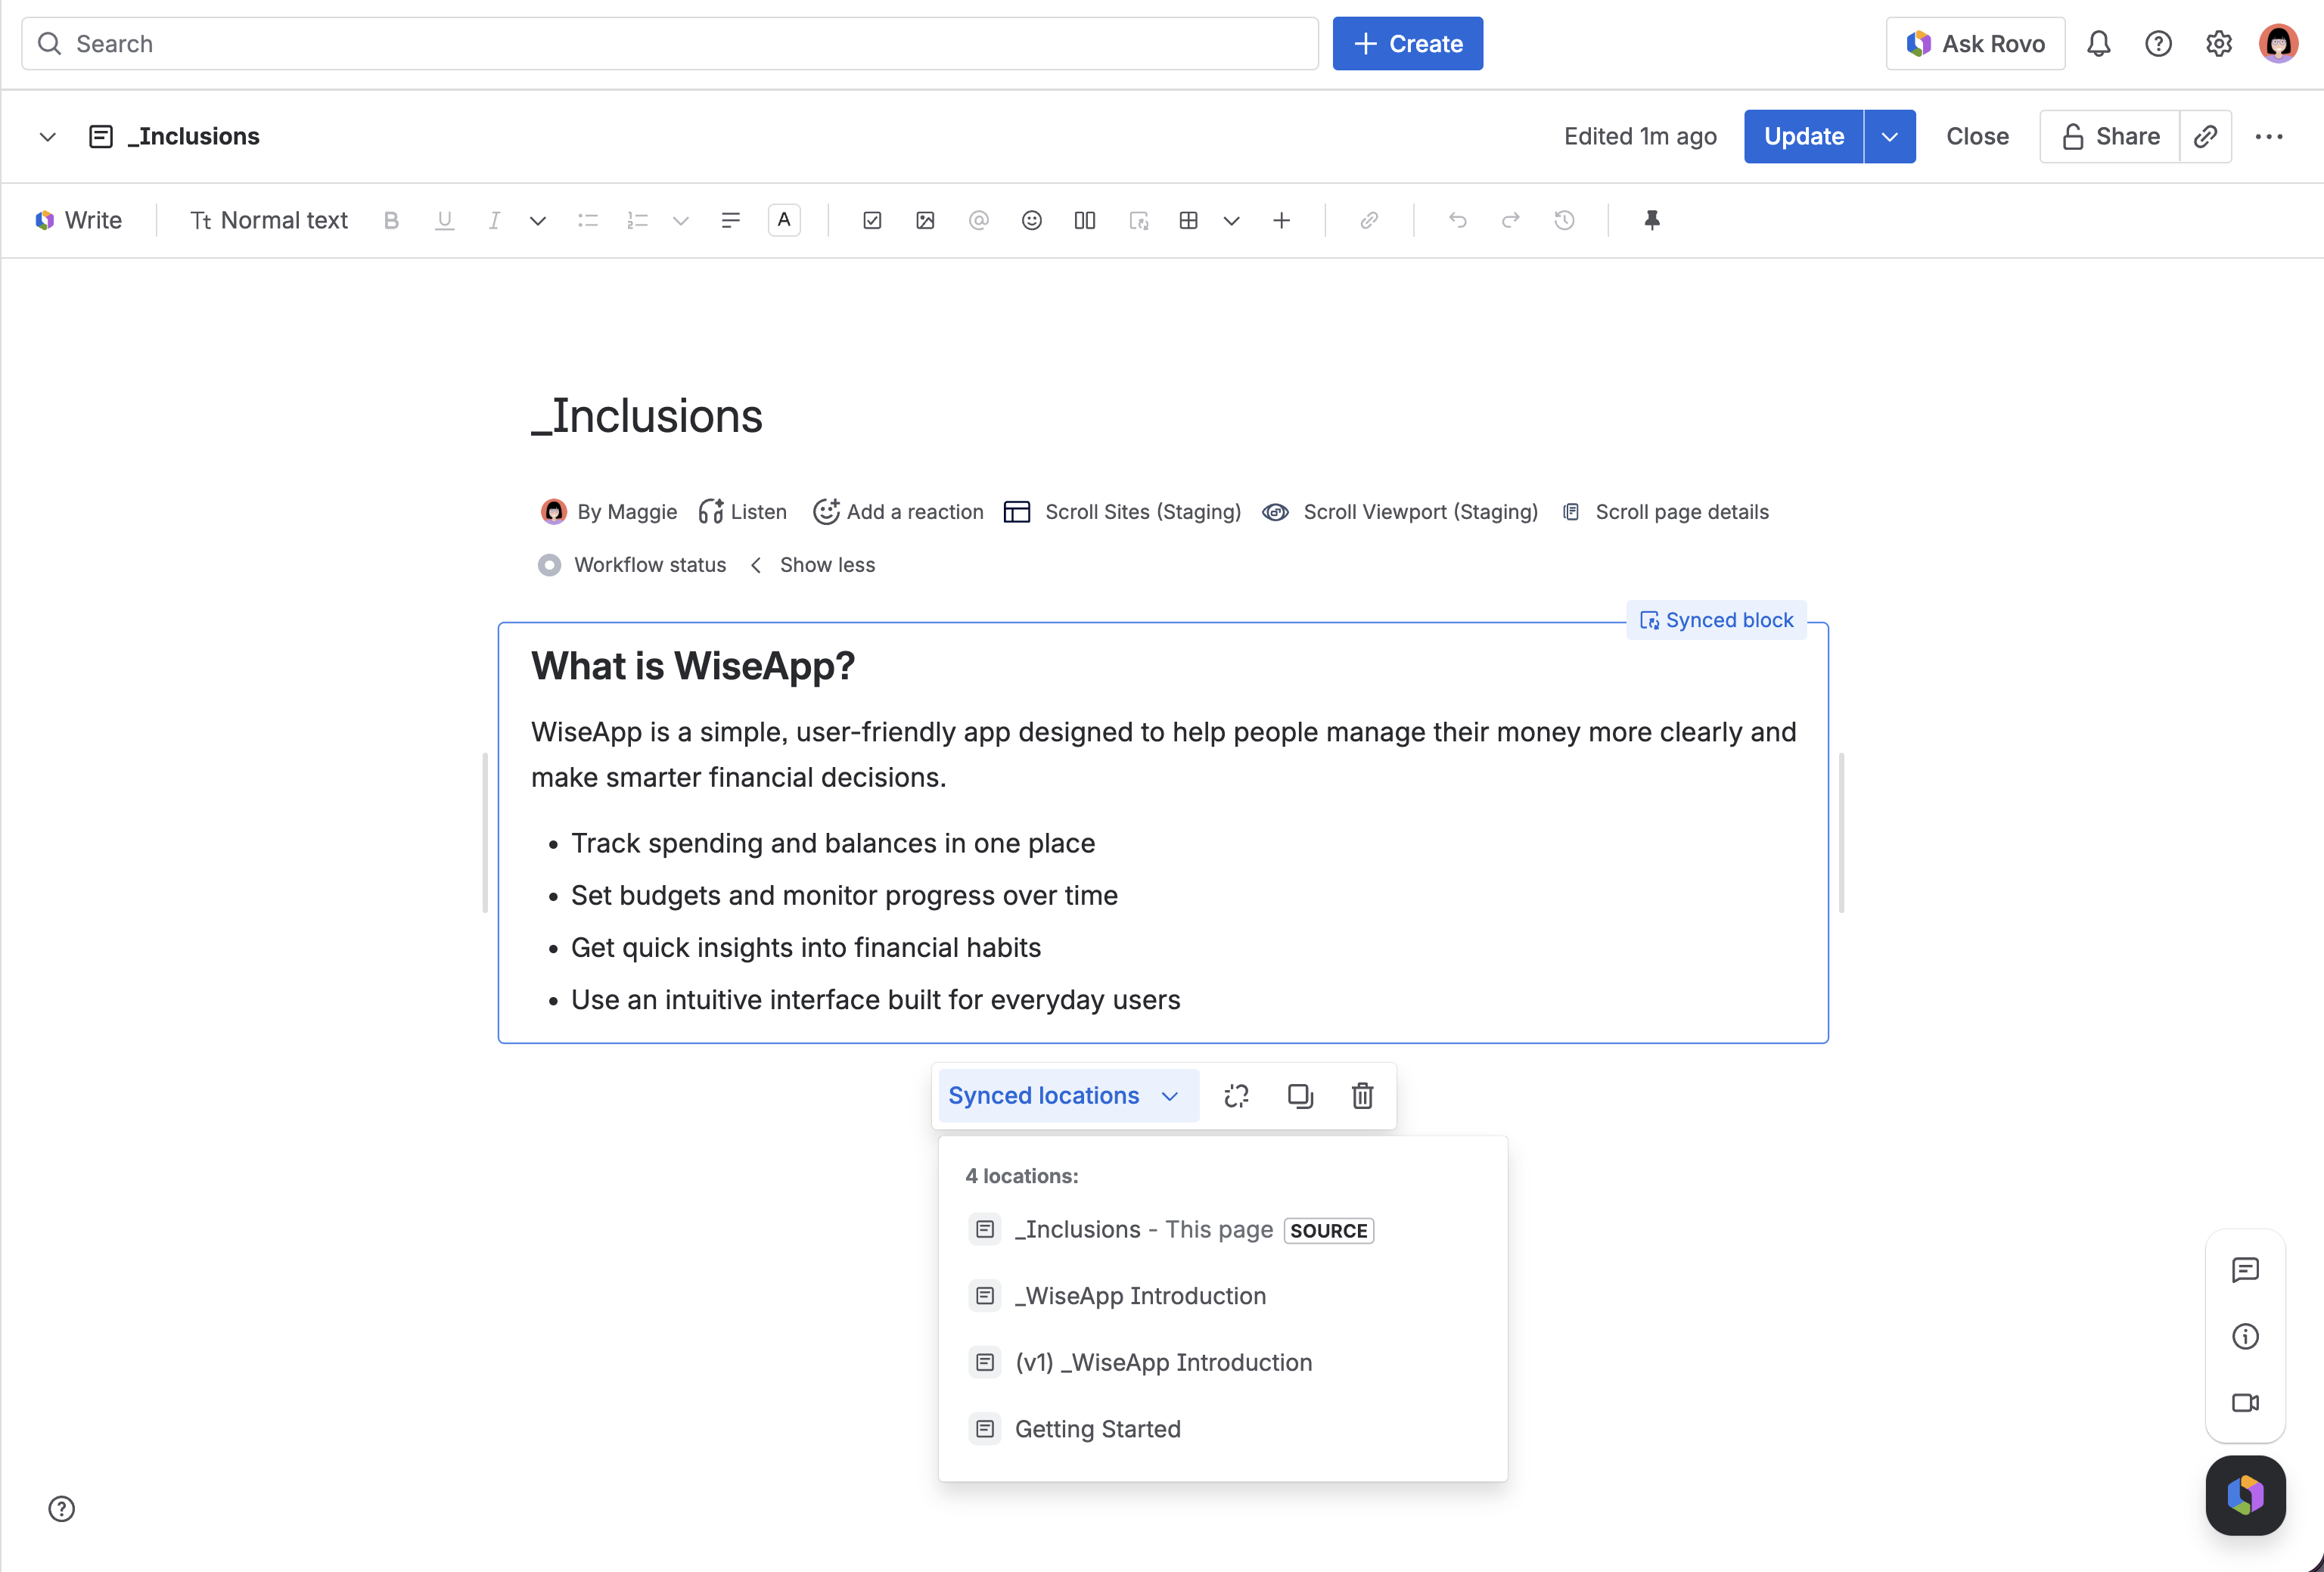
Task: Insert a table
Action: (x=1188, y=220)
